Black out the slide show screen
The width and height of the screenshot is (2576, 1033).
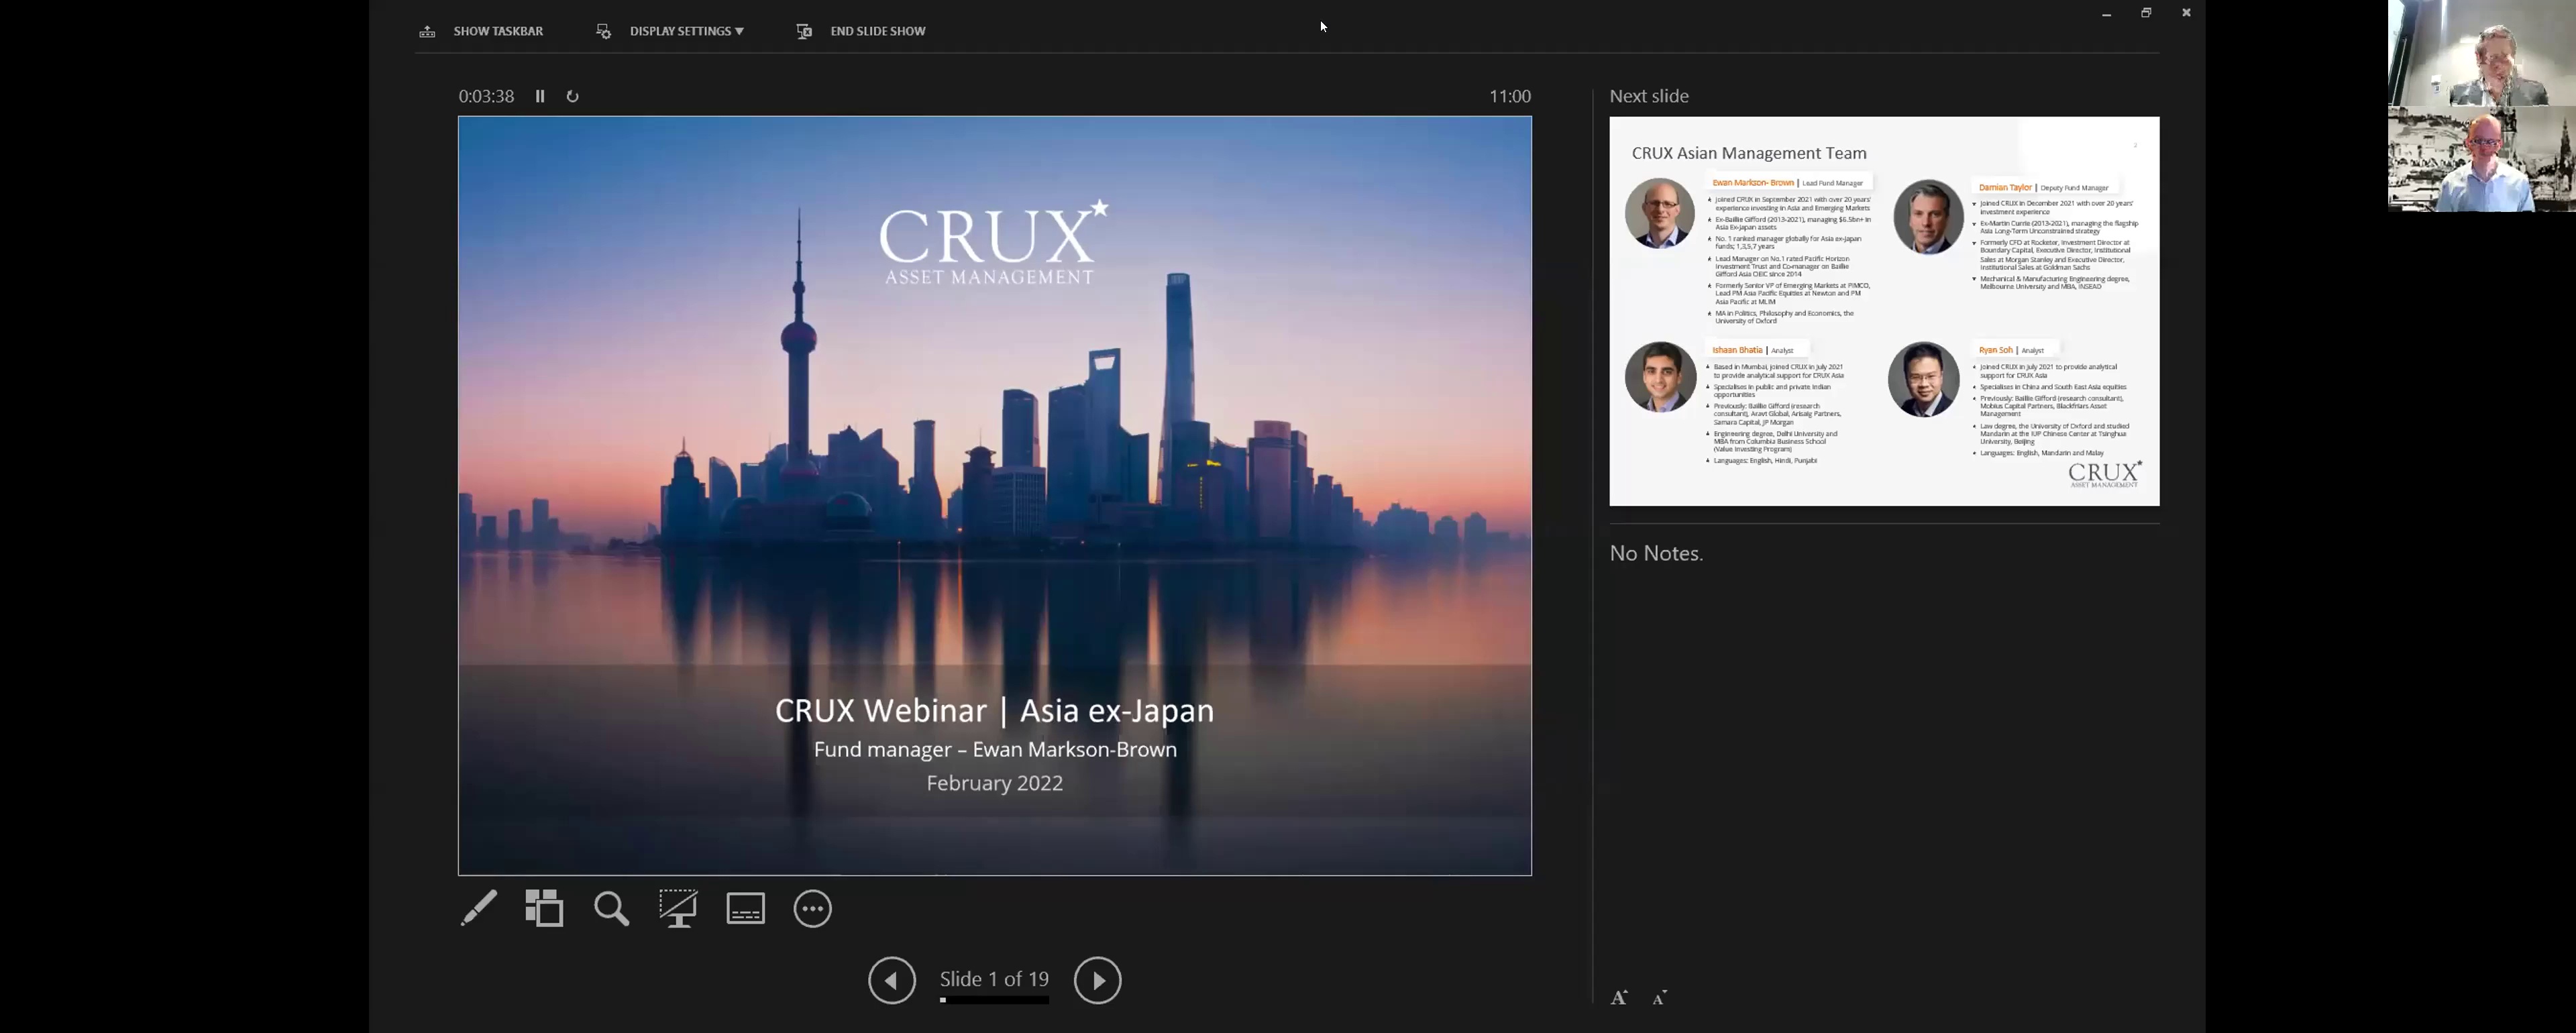(x=679, y=908)
